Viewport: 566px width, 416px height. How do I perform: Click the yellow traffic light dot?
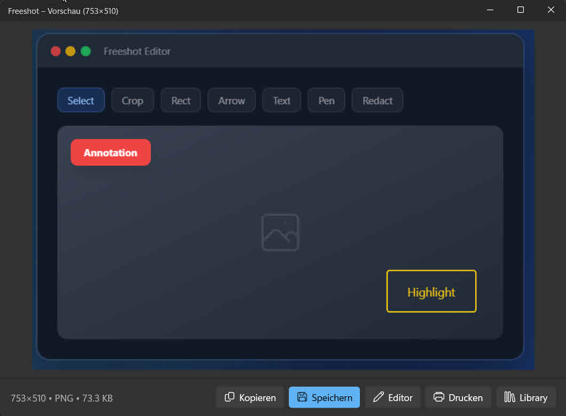click(x=70, y=51)
